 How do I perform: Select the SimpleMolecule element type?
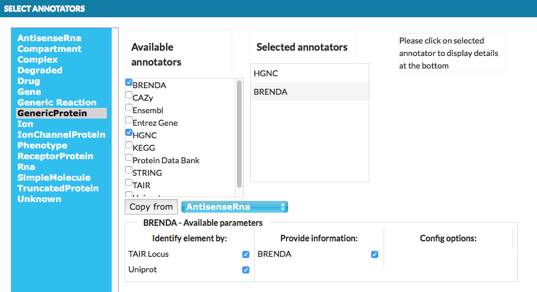[54, 178]
